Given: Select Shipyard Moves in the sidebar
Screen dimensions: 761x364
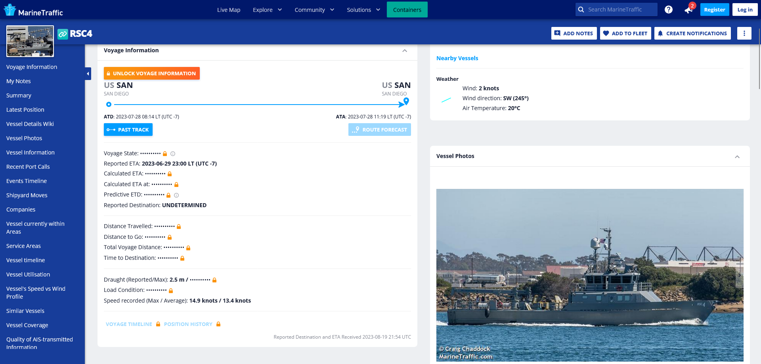Looking at the screenshot, I should [27, 195].
